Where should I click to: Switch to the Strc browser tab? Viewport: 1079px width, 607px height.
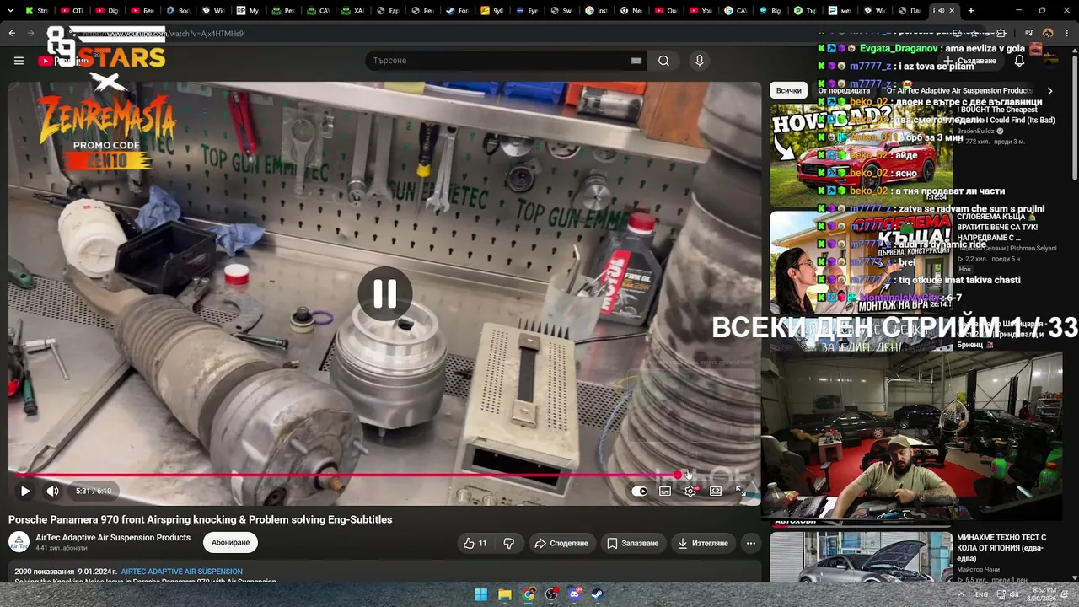point(38,11)
